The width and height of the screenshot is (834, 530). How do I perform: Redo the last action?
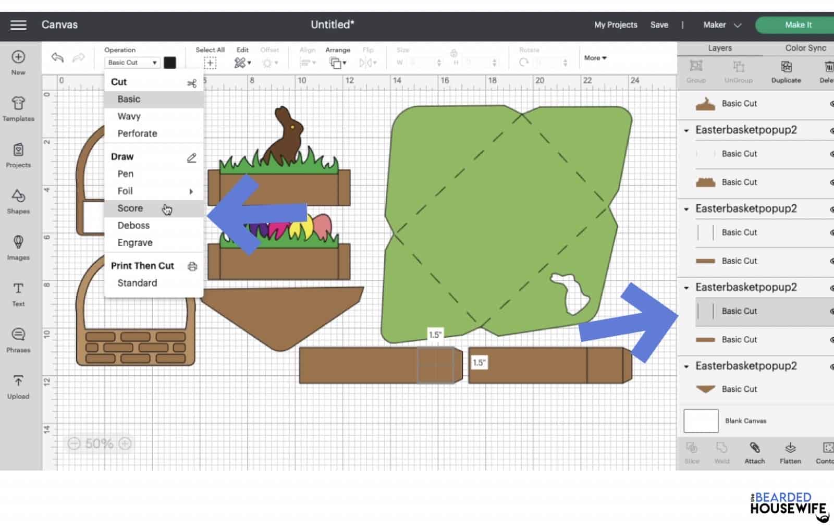(78, 57)
